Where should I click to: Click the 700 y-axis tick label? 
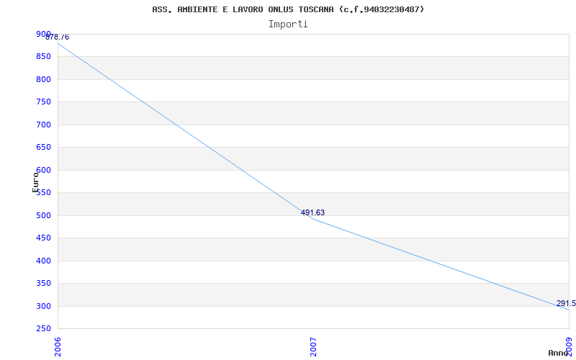tap(43, 125)
